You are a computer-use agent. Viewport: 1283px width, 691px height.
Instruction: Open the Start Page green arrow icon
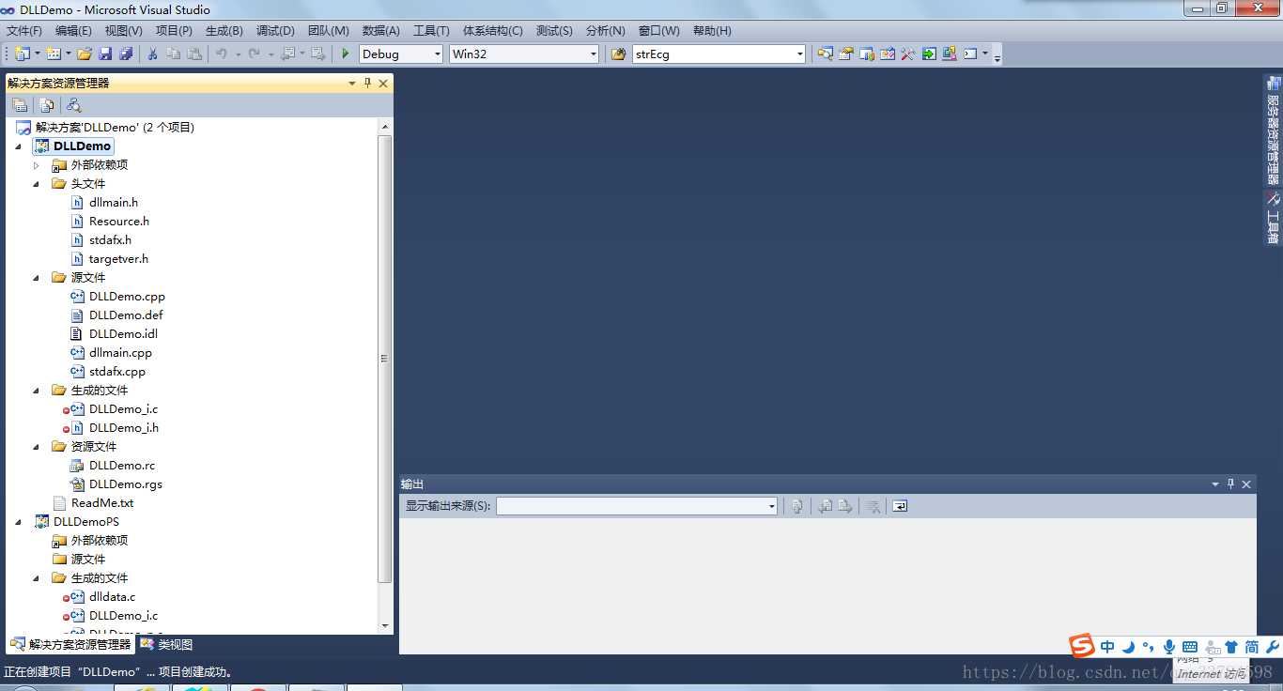click(x=928, y=54)
